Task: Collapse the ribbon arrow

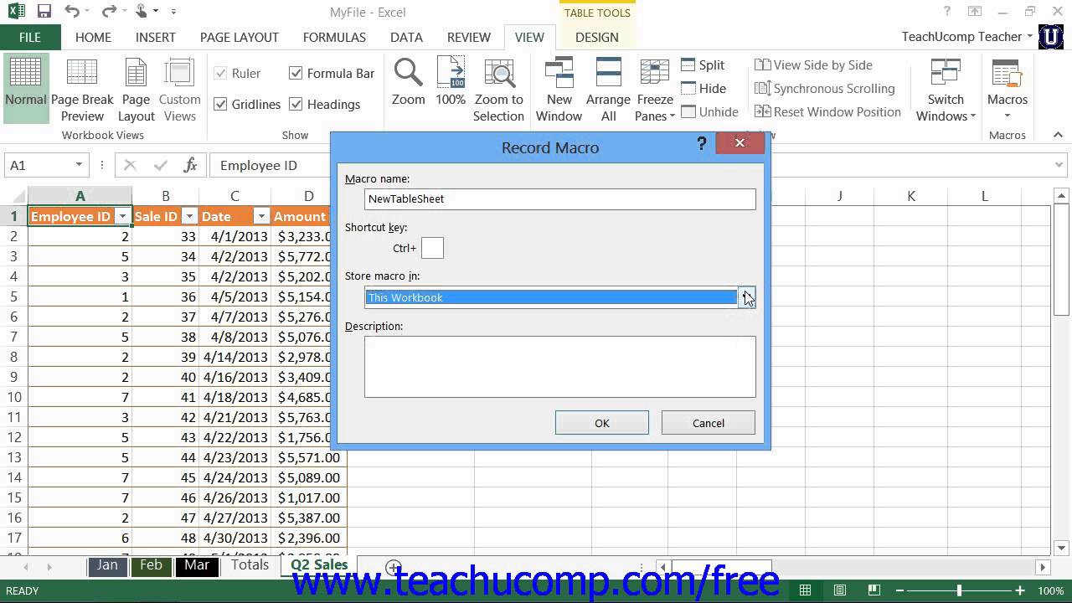Action: pos(1058,135)
